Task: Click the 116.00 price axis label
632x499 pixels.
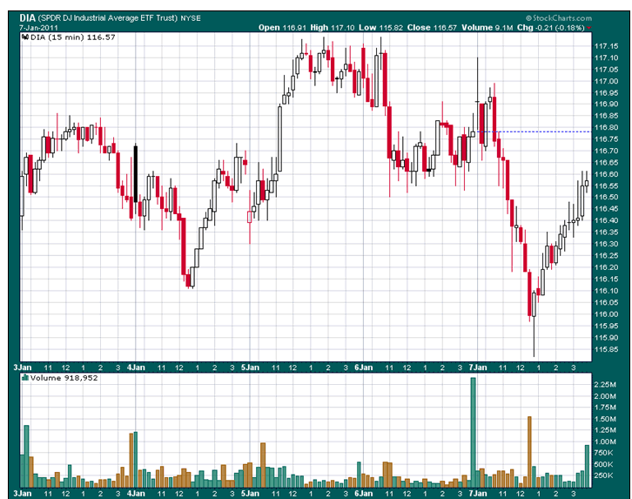Action: [x=606, y=314]
